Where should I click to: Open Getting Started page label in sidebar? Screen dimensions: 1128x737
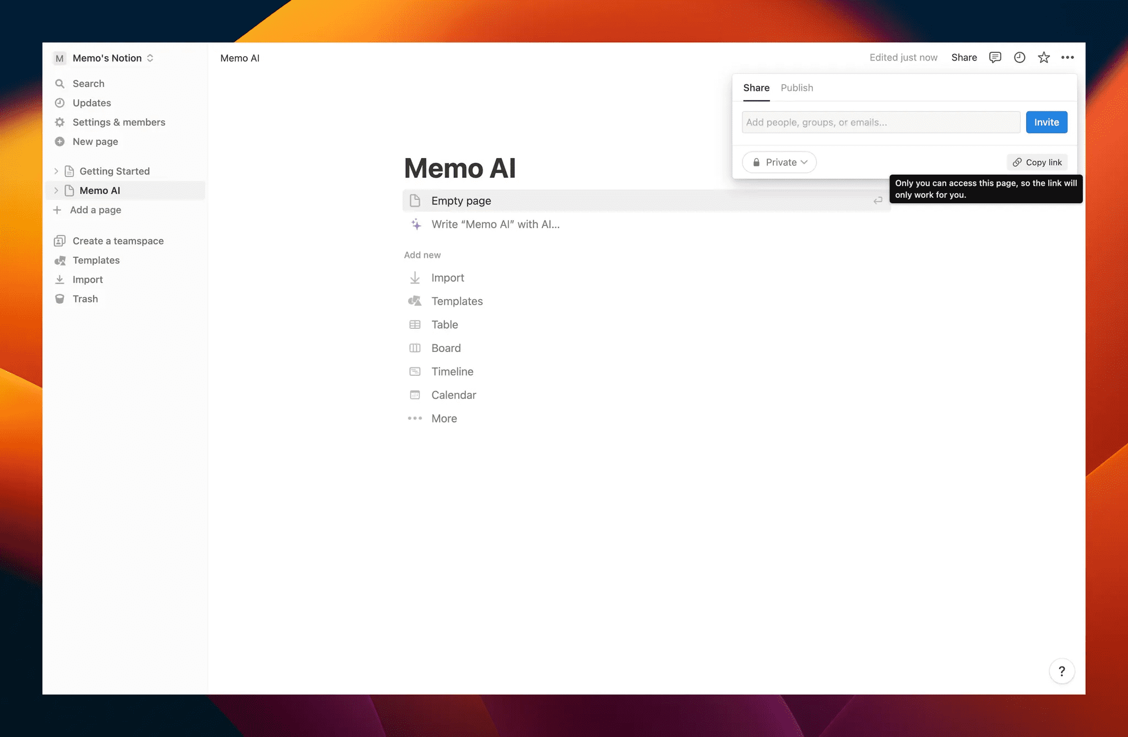point(115,171)
